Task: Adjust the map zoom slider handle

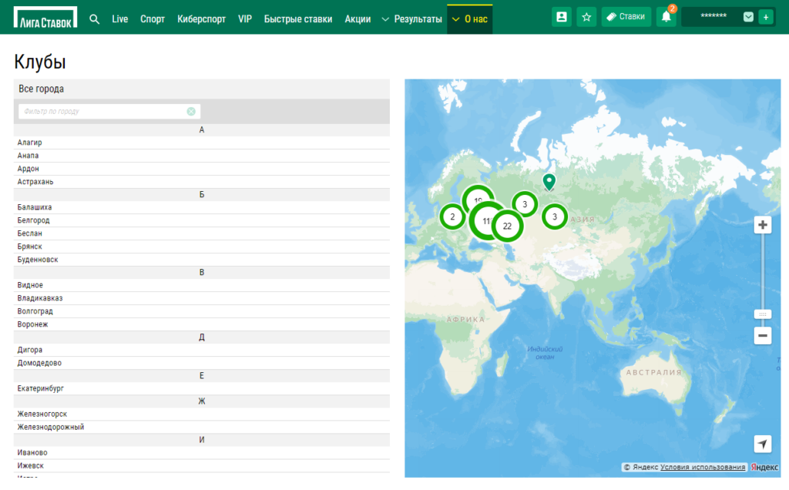Action: (x=762, y=314)
